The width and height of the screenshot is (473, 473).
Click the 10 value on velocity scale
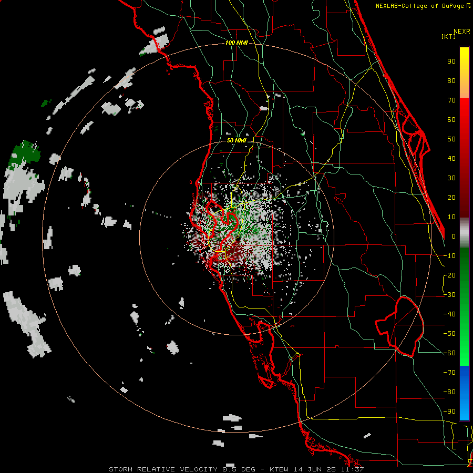[451, 217]
